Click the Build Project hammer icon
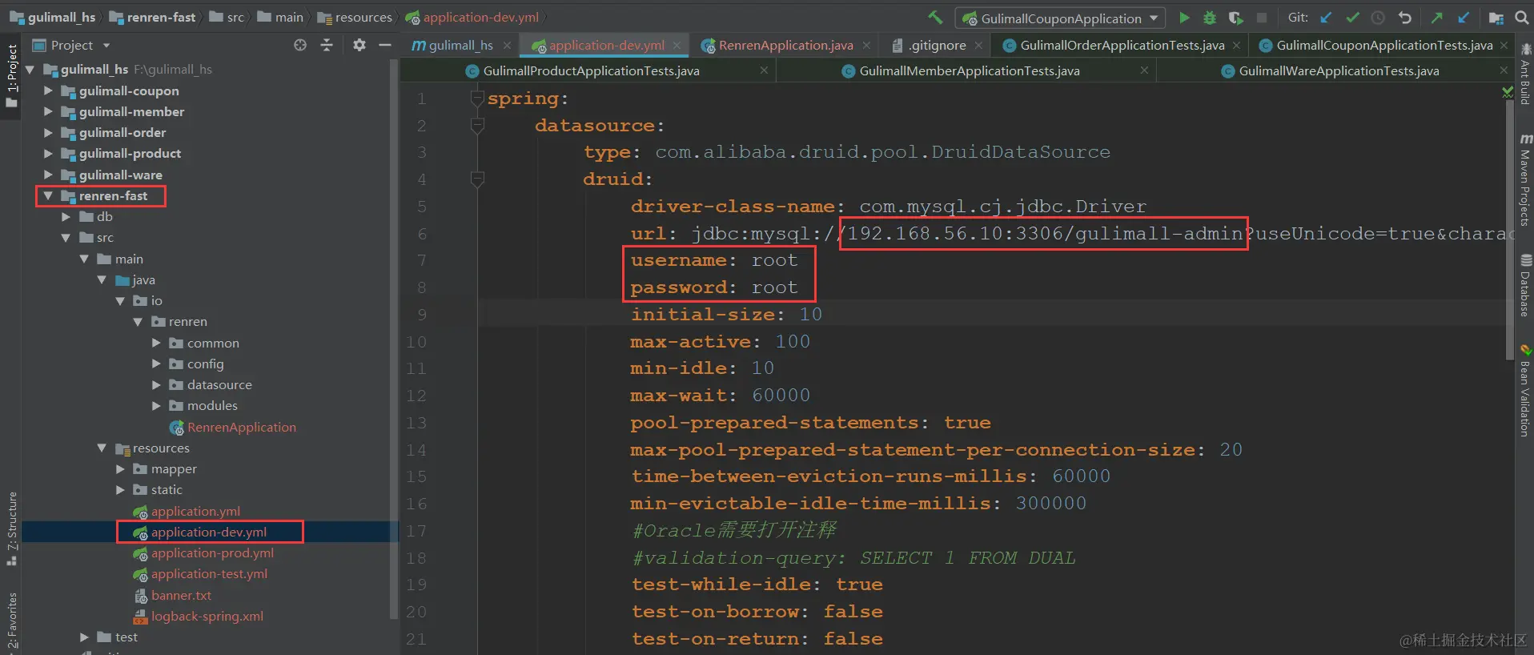 (x=935, y=18)
